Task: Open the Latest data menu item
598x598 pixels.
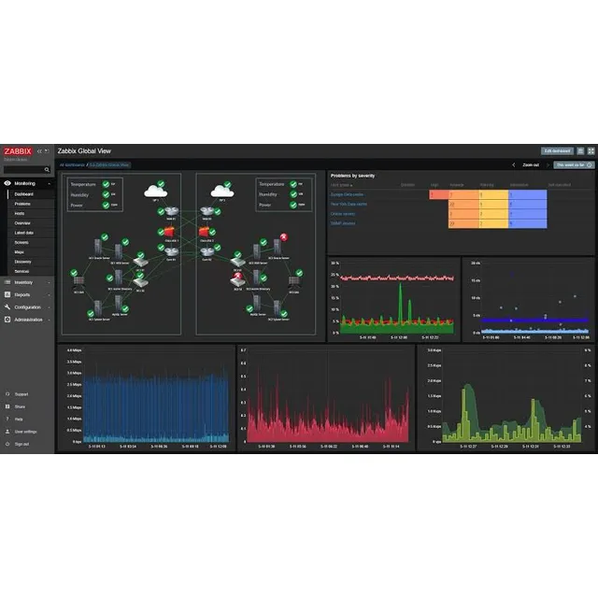Action: [x=24, y=233]
